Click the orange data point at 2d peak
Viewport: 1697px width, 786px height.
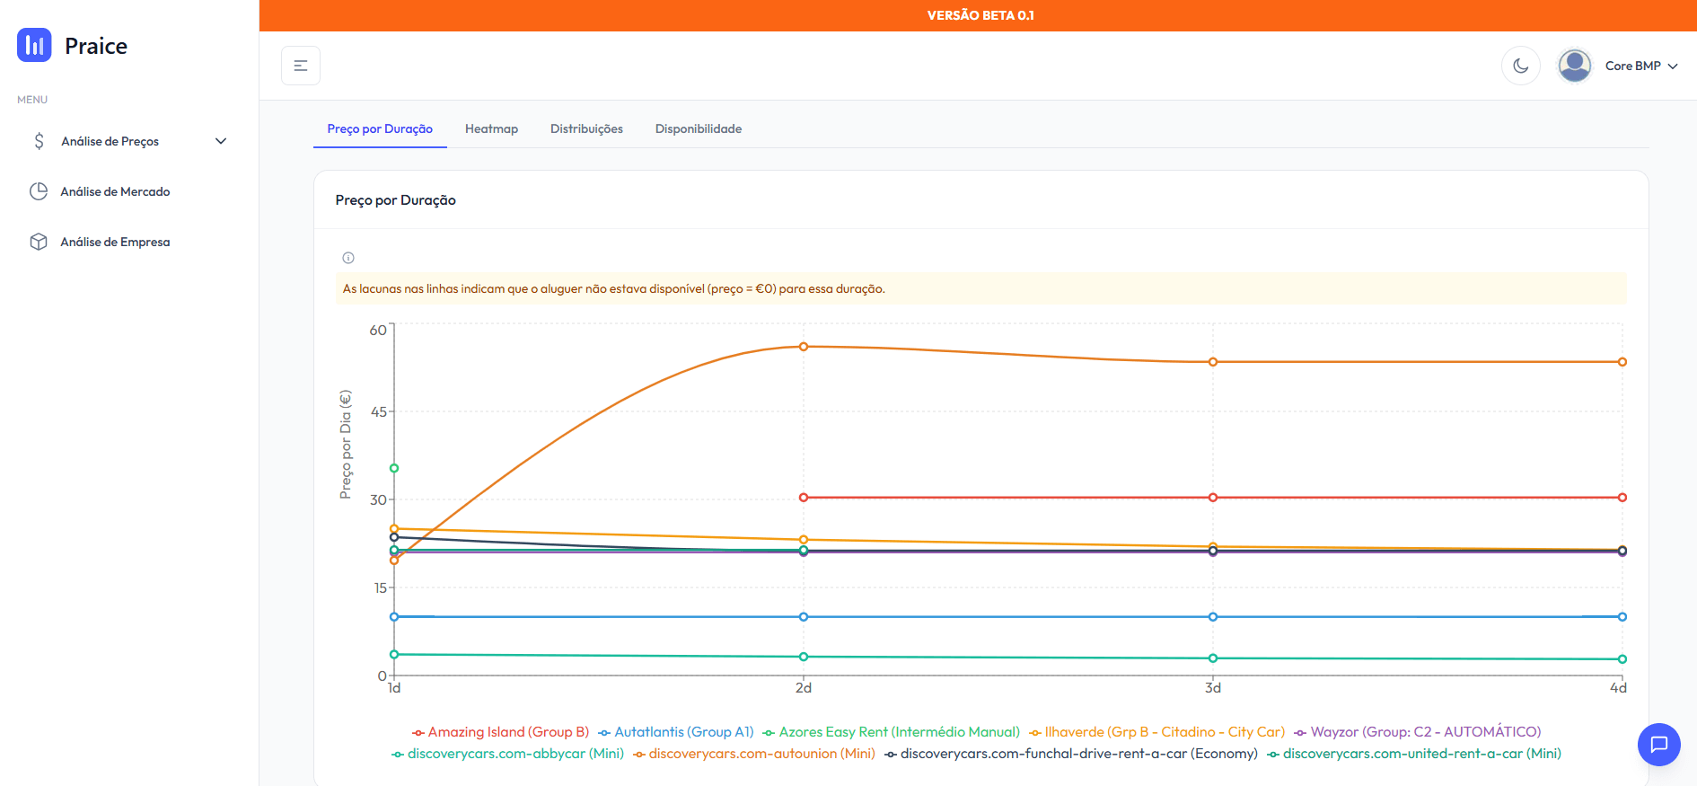pyautogui.click(x=804, y=347)
